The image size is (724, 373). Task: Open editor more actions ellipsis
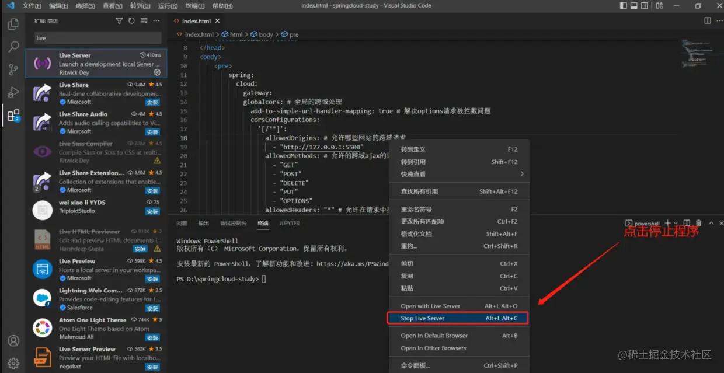(718, 20)
